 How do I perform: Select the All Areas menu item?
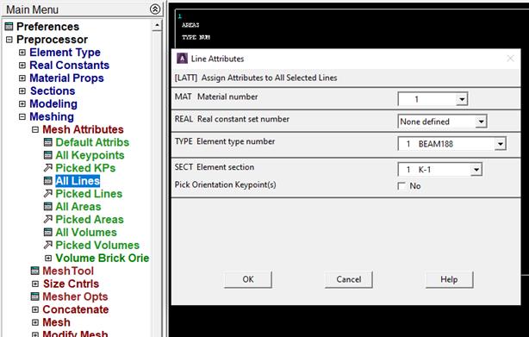pyautogui.click(x=78, y=207)
